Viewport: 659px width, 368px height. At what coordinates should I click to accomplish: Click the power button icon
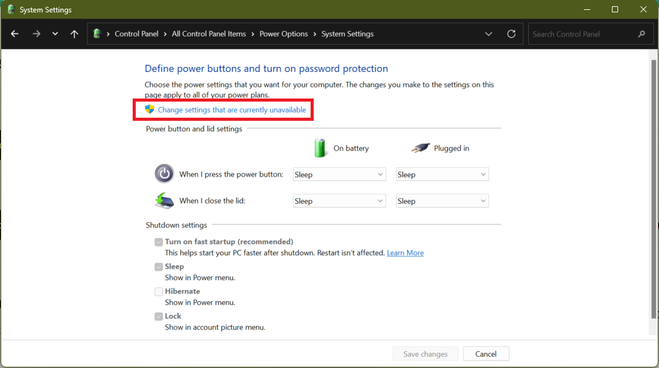click(164, 174)
